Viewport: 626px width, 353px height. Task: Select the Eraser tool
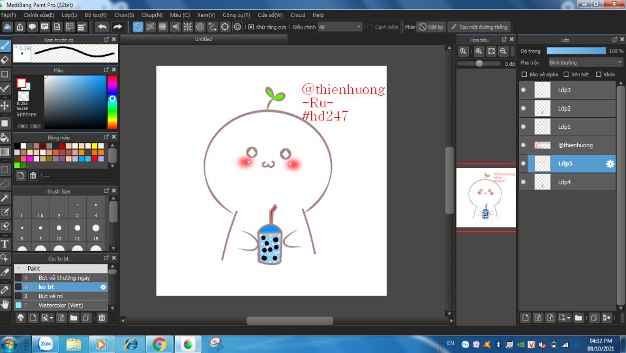pyautogui.click(x=5, y=60)
